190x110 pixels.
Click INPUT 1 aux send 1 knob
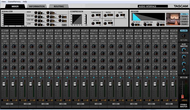pyautogui.click(x=5, y=46)
